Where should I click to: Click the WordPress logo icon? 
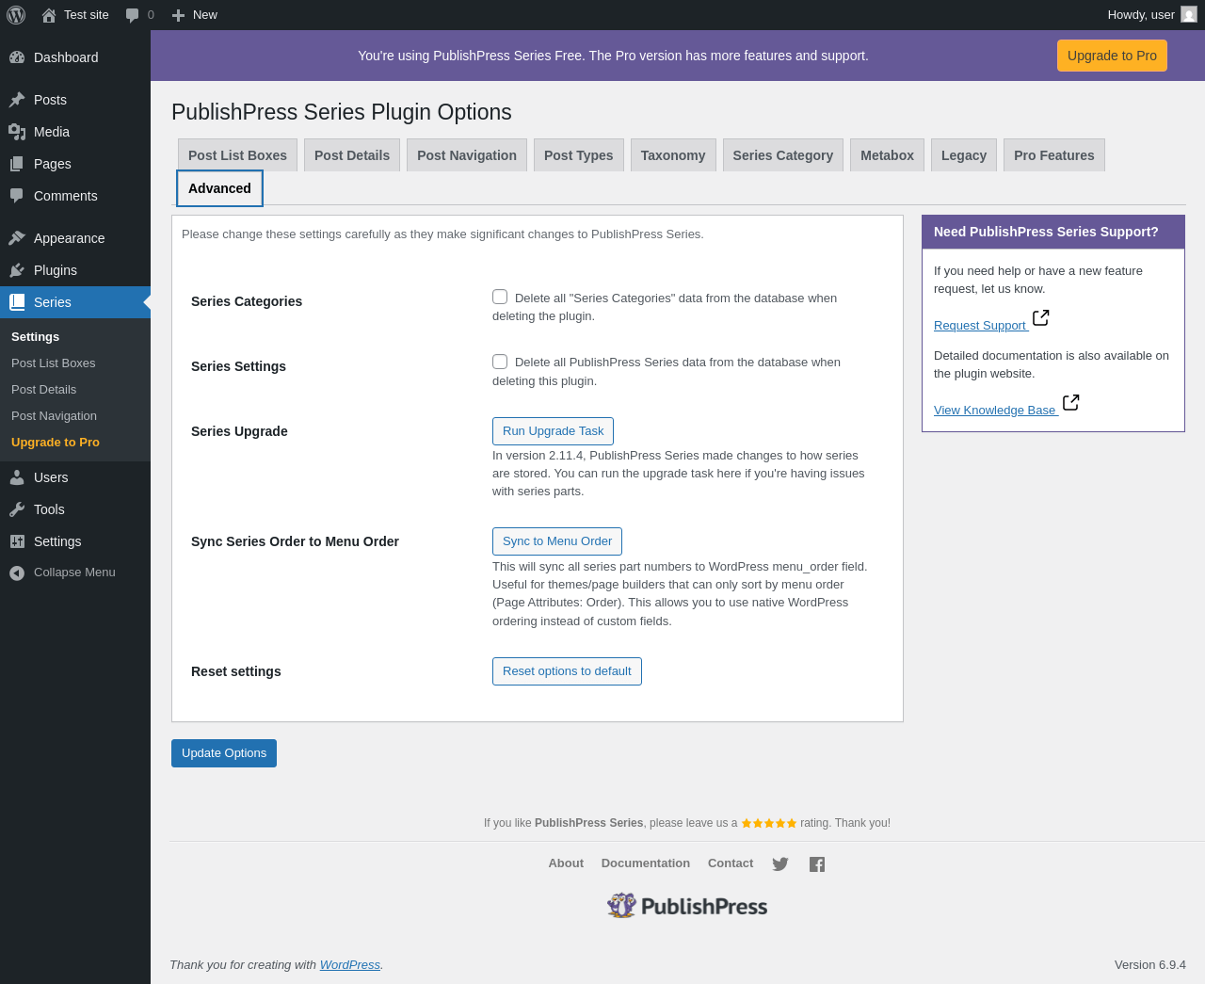pyautogui.click(x=16, y=15)
